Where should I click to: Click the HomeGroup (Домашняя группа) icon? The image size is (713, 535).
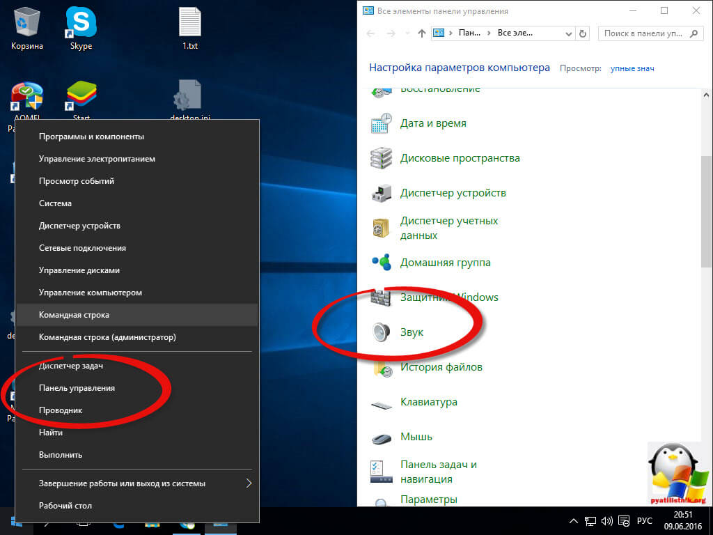[381, 263]
